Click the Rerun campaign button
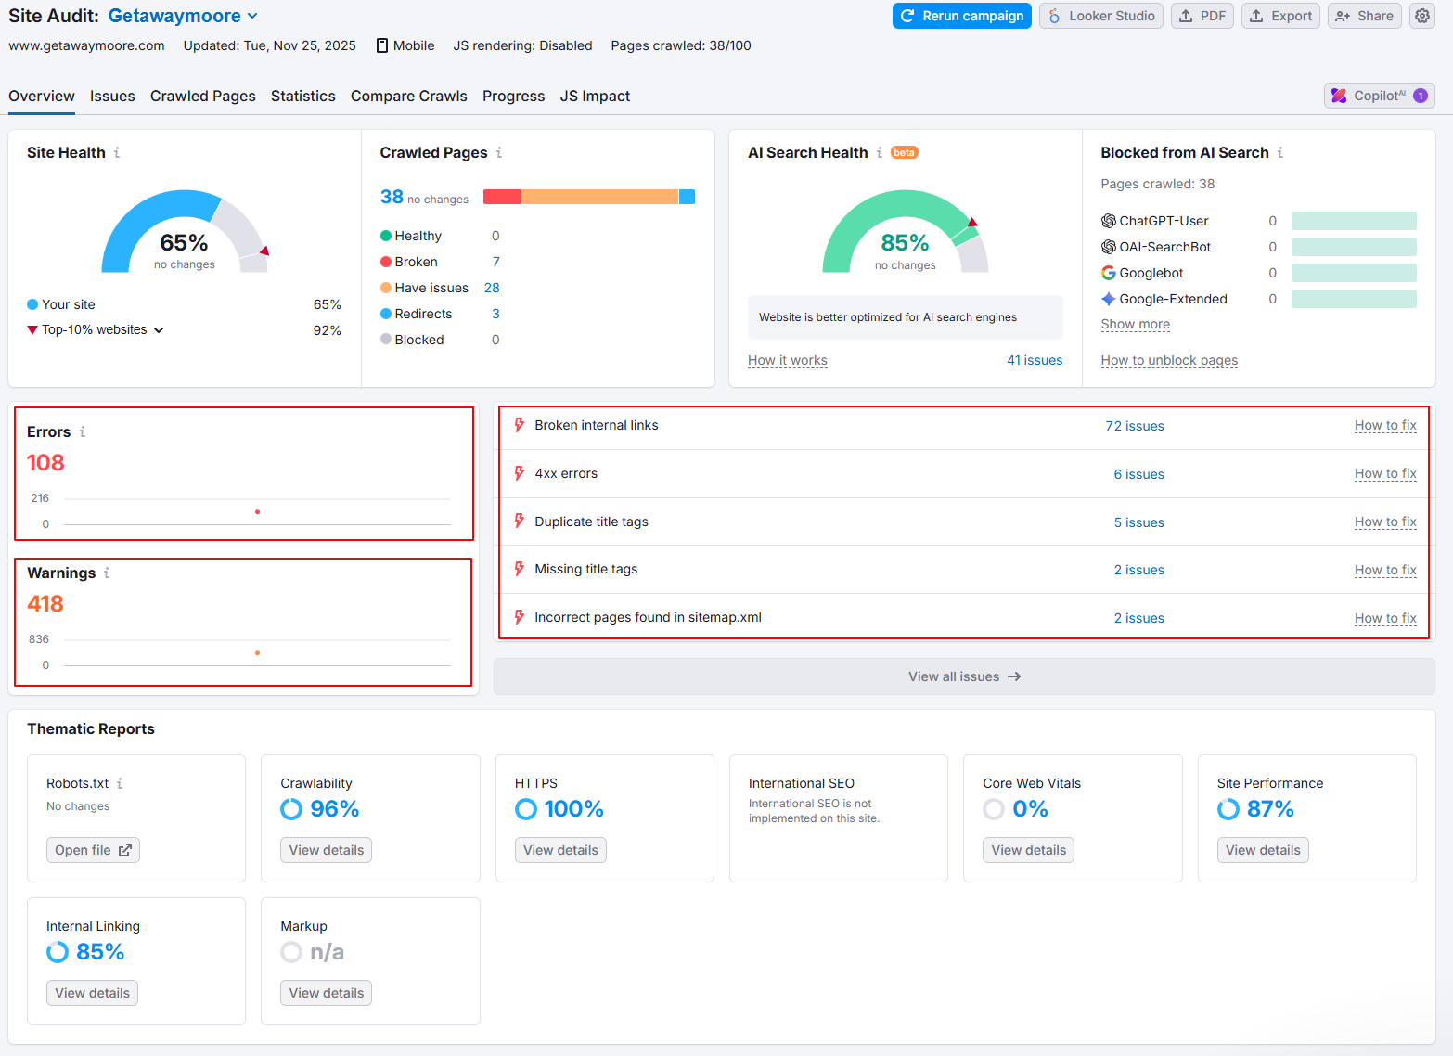This screenshot has width=1453, height=1056. tap(961, 16)
